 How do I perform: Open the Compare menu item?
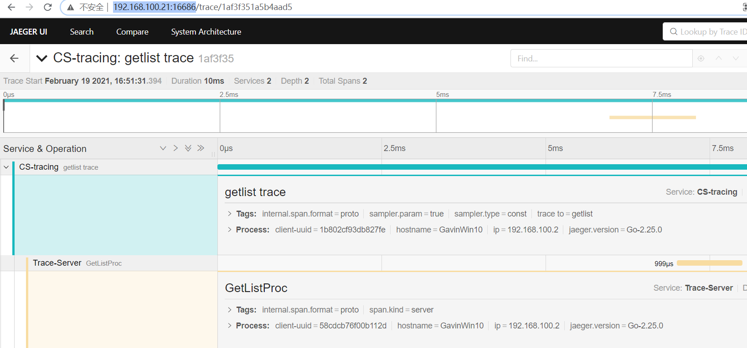(132, 32)
